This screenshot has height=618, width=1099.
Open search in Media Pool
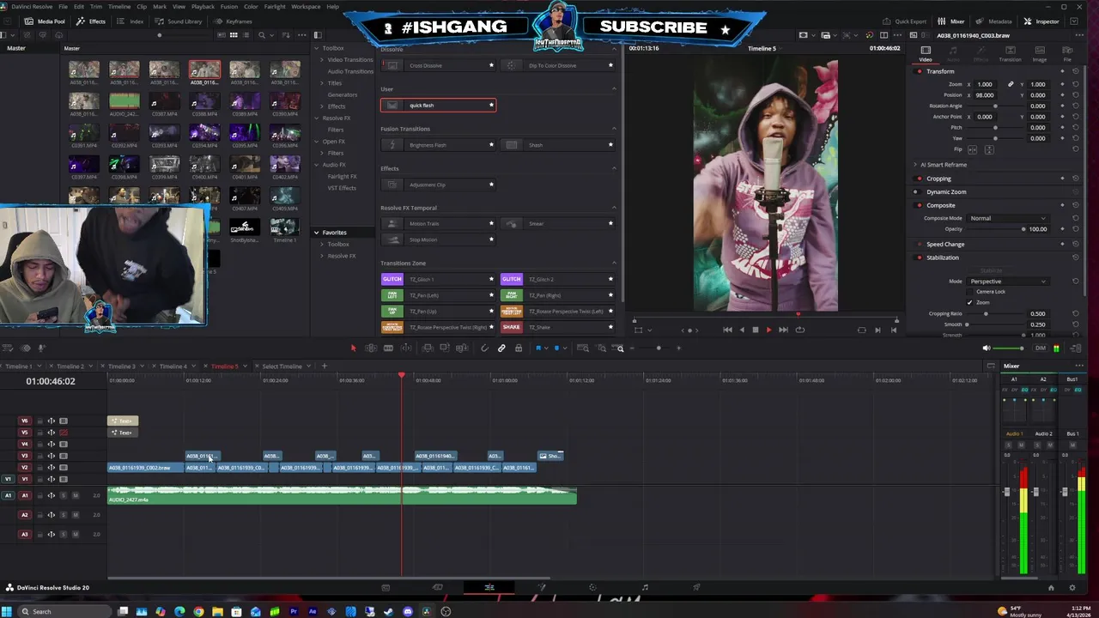click(262, 35)
